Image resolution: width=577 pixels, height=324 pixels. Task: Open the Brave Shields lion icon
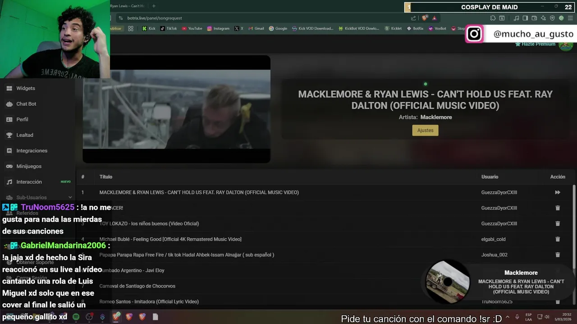pos(425,18)
